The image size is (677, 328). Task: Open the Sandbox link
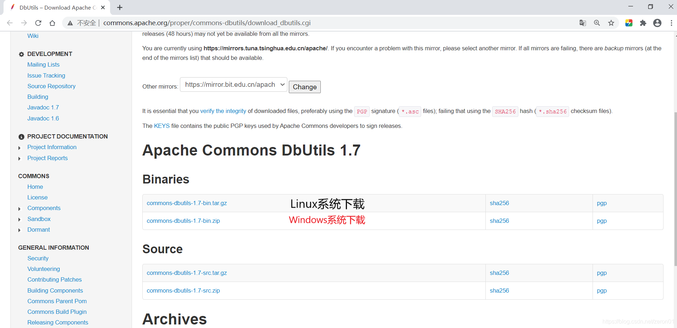(39, 219)
